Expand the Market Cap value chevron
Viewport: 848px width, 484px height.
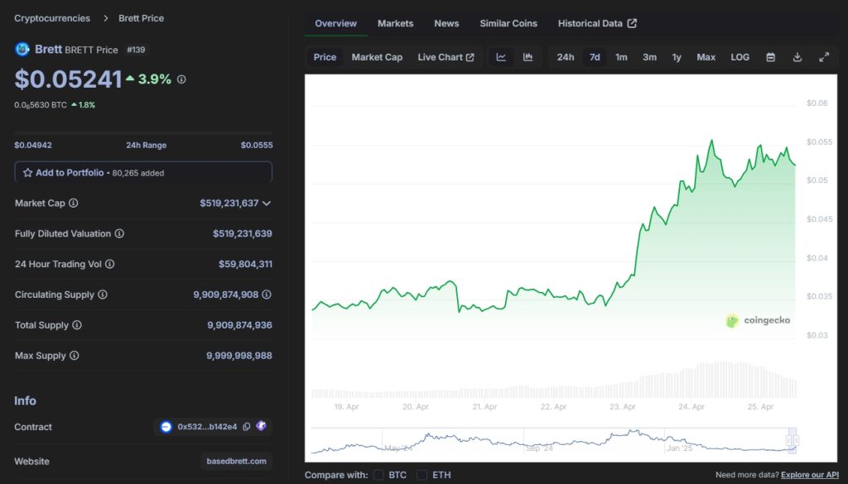point(267,204)
